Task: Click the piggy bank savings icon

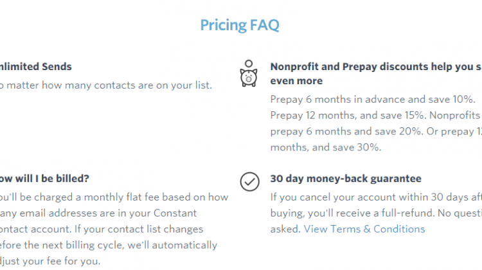Action: click(249, 78)
